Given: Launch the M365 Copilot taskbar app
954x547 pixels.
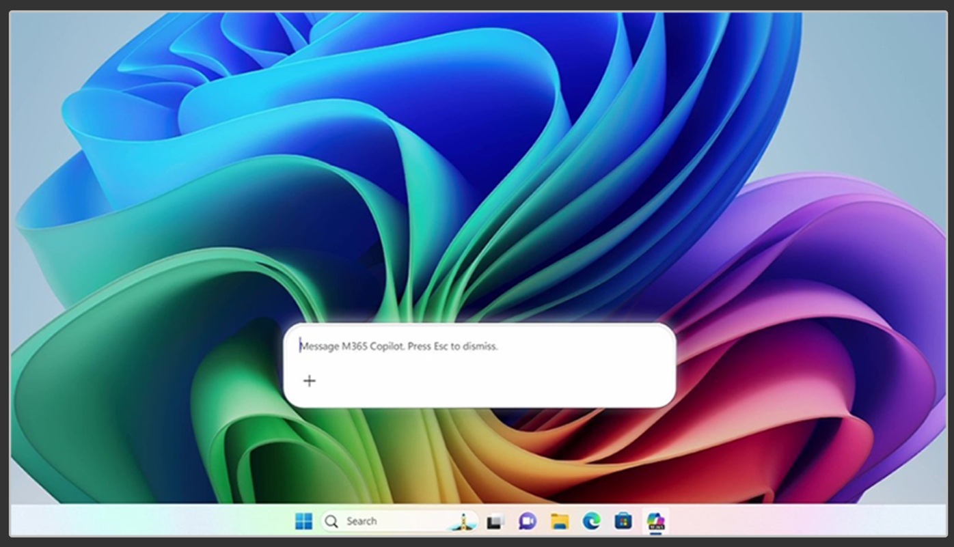Looking at the screenshot, I should tap(655, 520).
